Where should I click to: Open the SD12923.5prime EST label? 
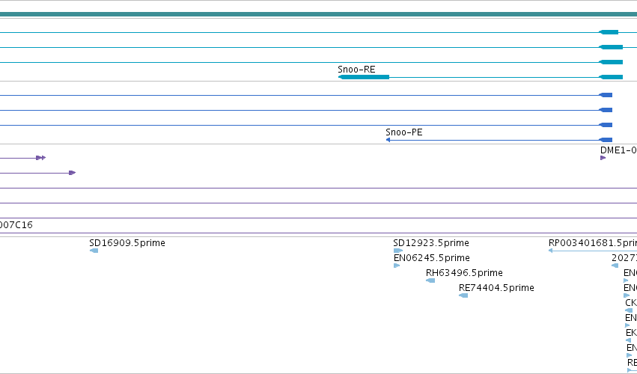(x=431, y=243)
